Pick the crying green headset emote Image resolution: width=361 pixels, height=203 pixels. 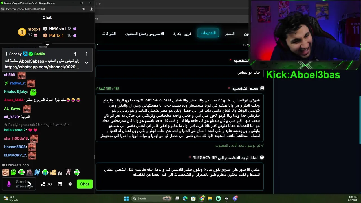45,172
